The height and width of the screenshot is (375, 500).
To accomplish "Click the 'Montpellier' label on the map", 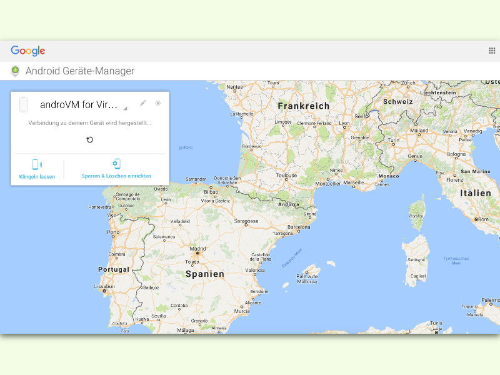I will 328,184.
